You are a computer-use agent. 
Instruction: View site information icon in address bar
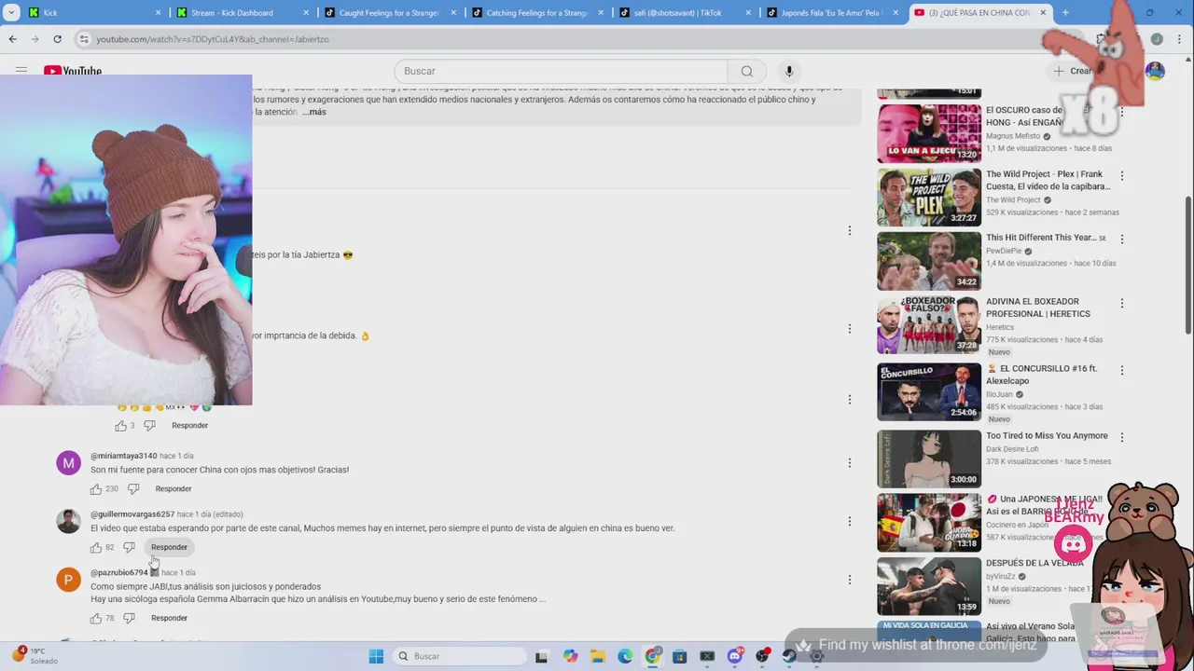84,39
